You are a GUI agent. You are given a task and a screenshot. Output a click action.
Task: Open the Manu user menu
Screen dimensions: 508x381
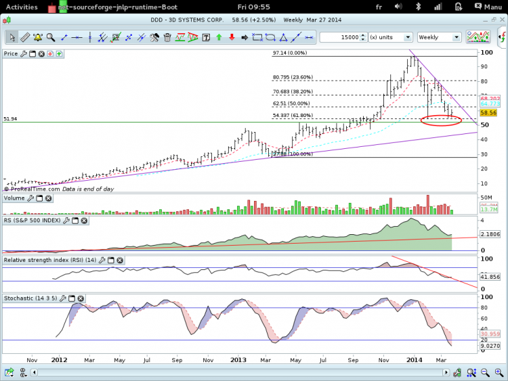point(488,7)
